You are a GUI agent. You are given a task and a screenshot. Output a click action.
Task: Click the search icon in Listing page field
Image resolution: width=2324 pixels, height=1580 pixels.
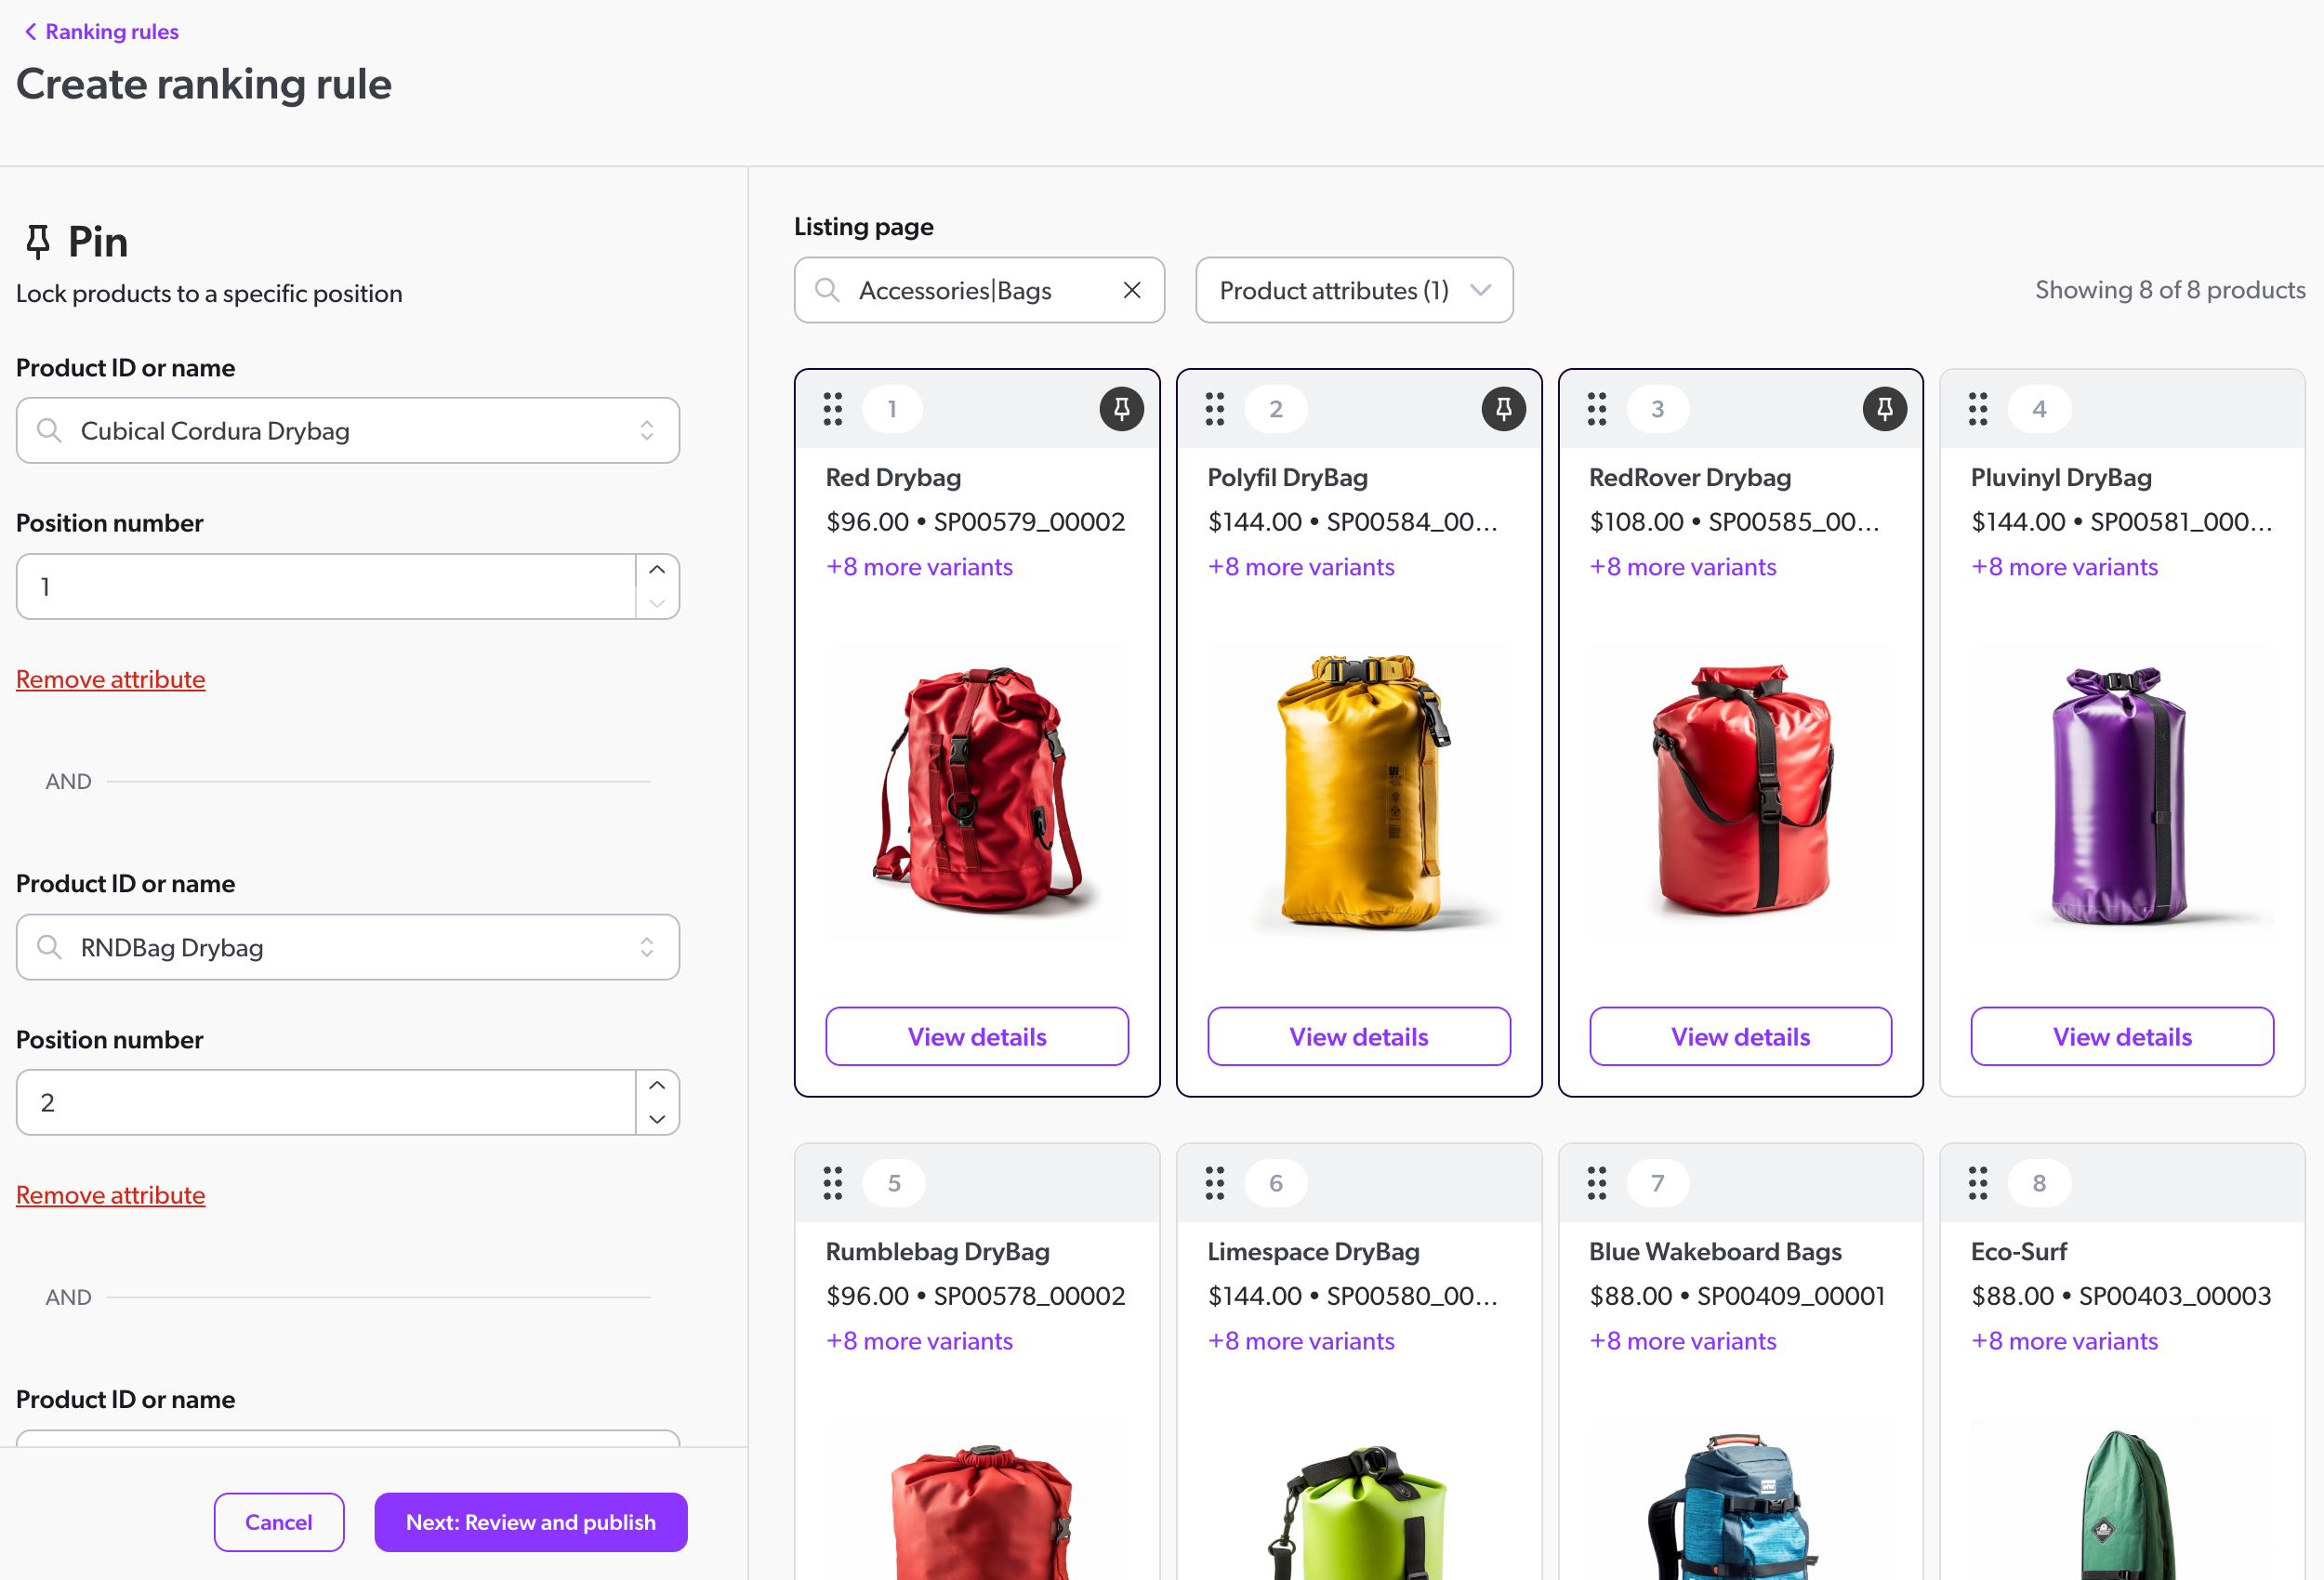[x=826, y=290]
